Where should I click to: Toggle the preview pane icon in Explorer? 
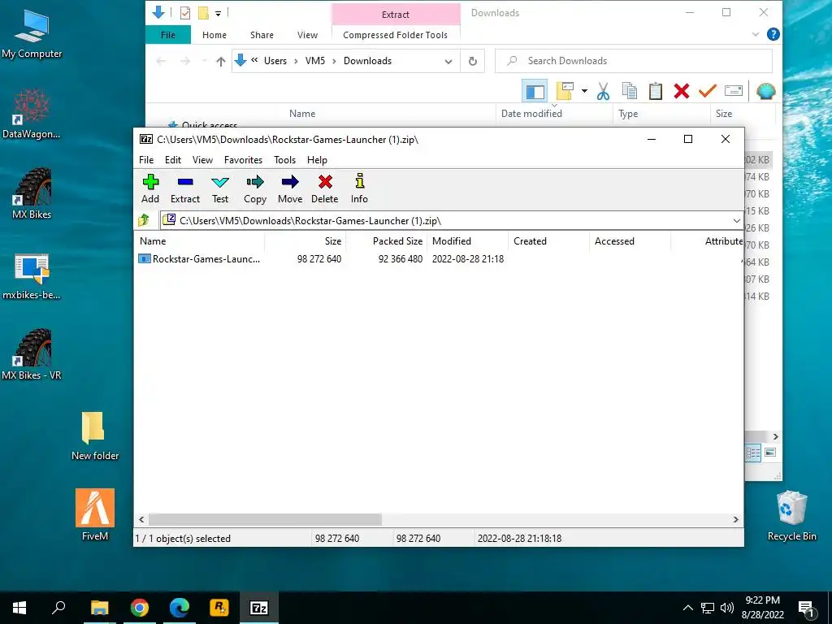[x=535, y=91]
